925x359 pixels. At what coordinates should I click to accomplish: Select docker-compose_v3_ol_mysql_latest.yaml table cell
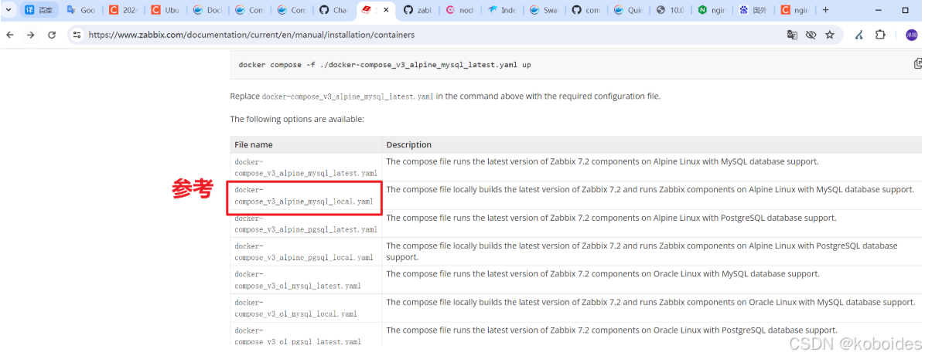click(305, 279)
